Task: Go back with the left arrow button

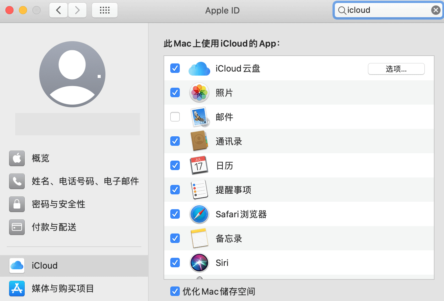Action: coord(58,10)
